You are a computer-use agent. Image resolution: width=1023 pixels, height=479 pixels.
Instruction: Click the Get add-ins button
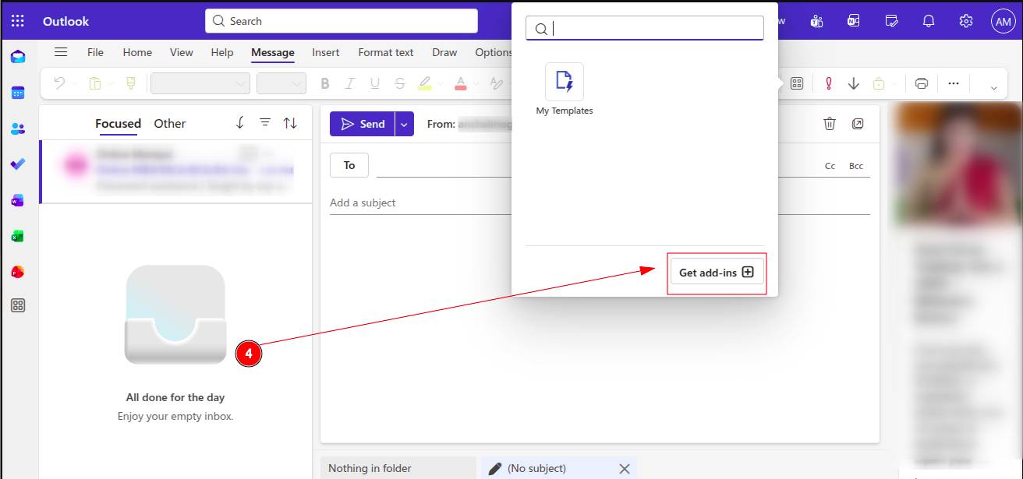tap(717, 273)
